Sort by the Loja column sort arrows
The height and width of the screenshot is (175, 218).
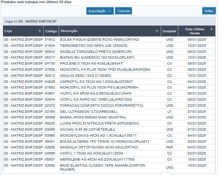pos(40,31)
